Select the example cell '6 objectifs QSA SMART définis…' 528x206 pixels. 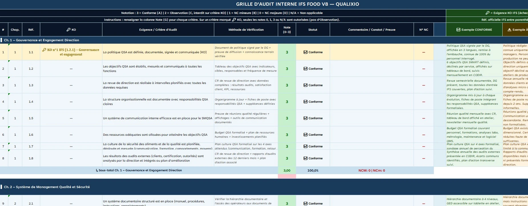pos(474,69)
